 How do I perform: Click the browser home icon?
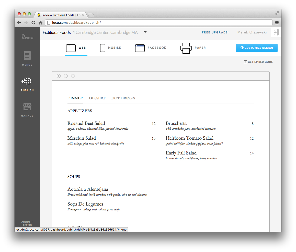[x=41, y=23]
